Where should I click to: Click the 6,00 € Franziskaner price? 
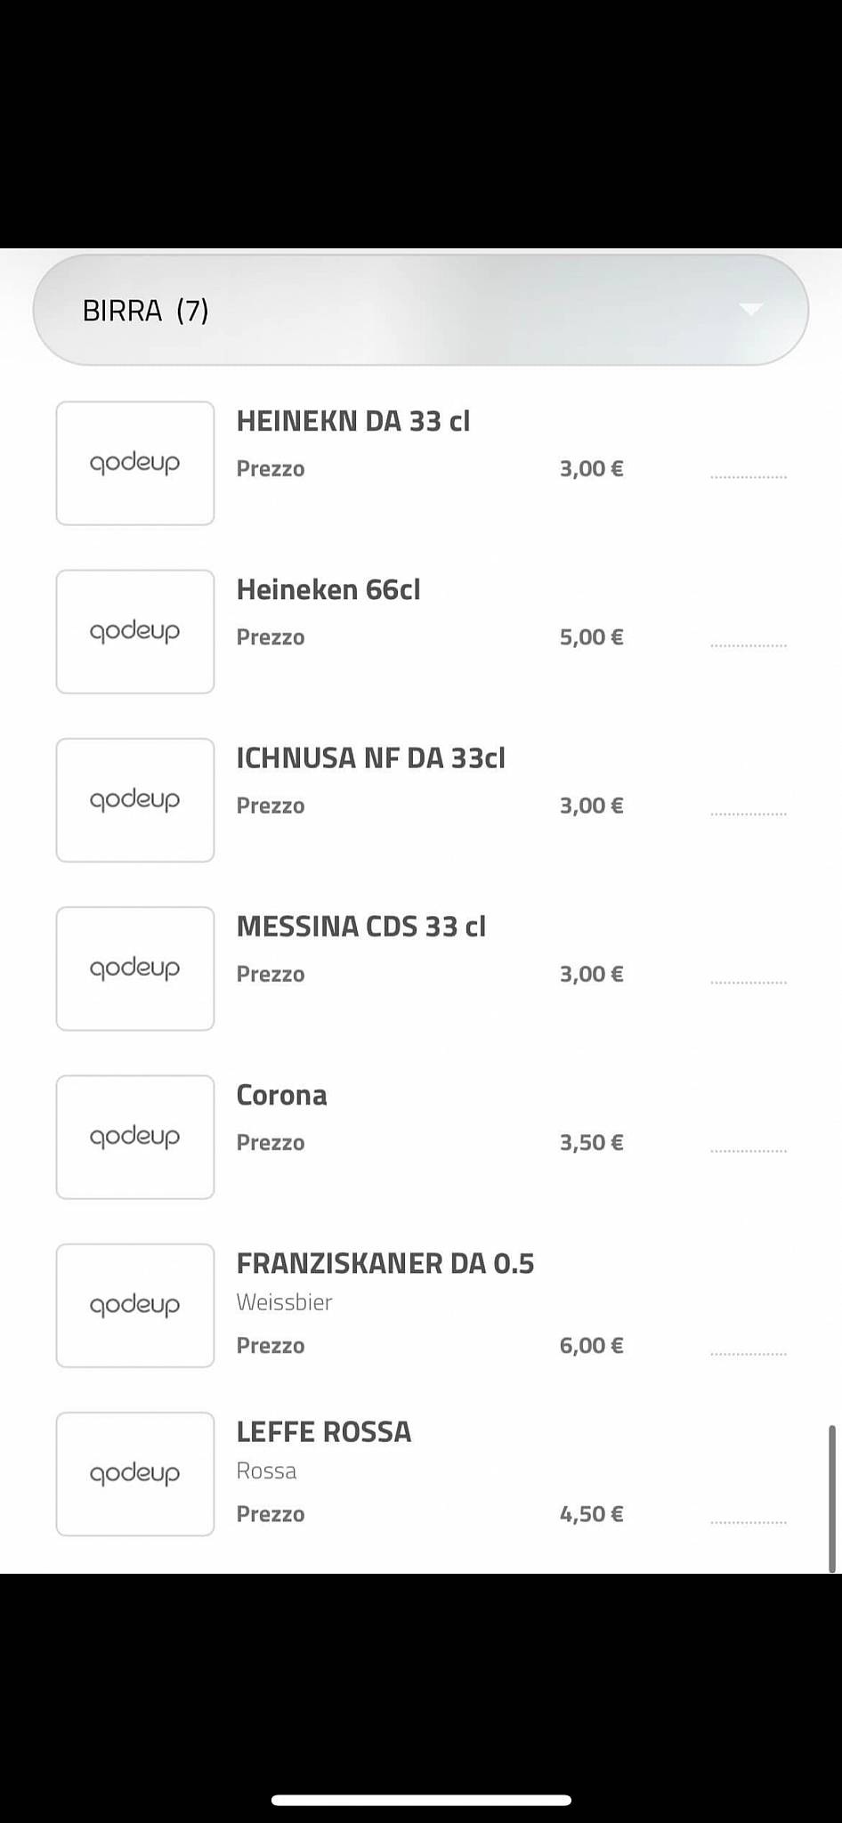click(x=591, y=1345)
